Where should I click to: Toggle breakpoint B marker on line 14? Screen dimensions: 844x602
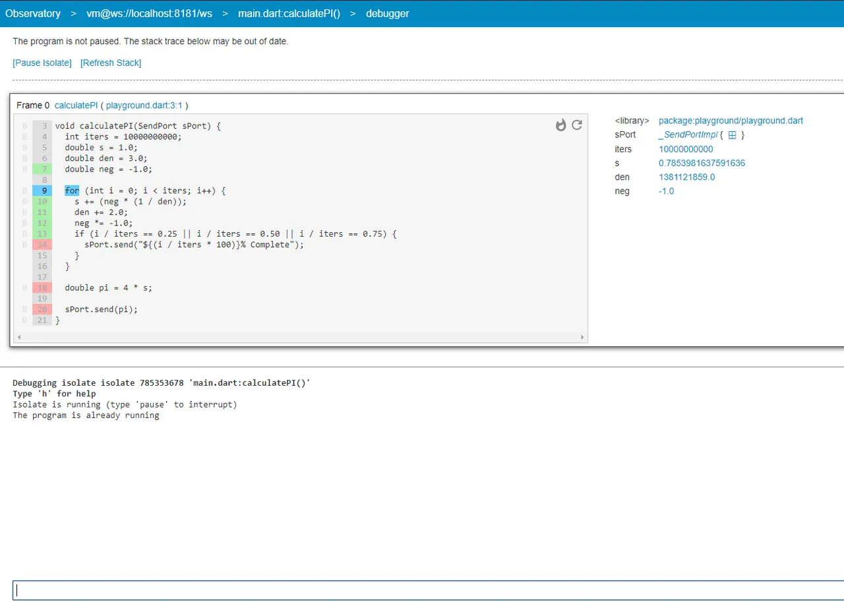pyautogui.click(x=24, y=245)
